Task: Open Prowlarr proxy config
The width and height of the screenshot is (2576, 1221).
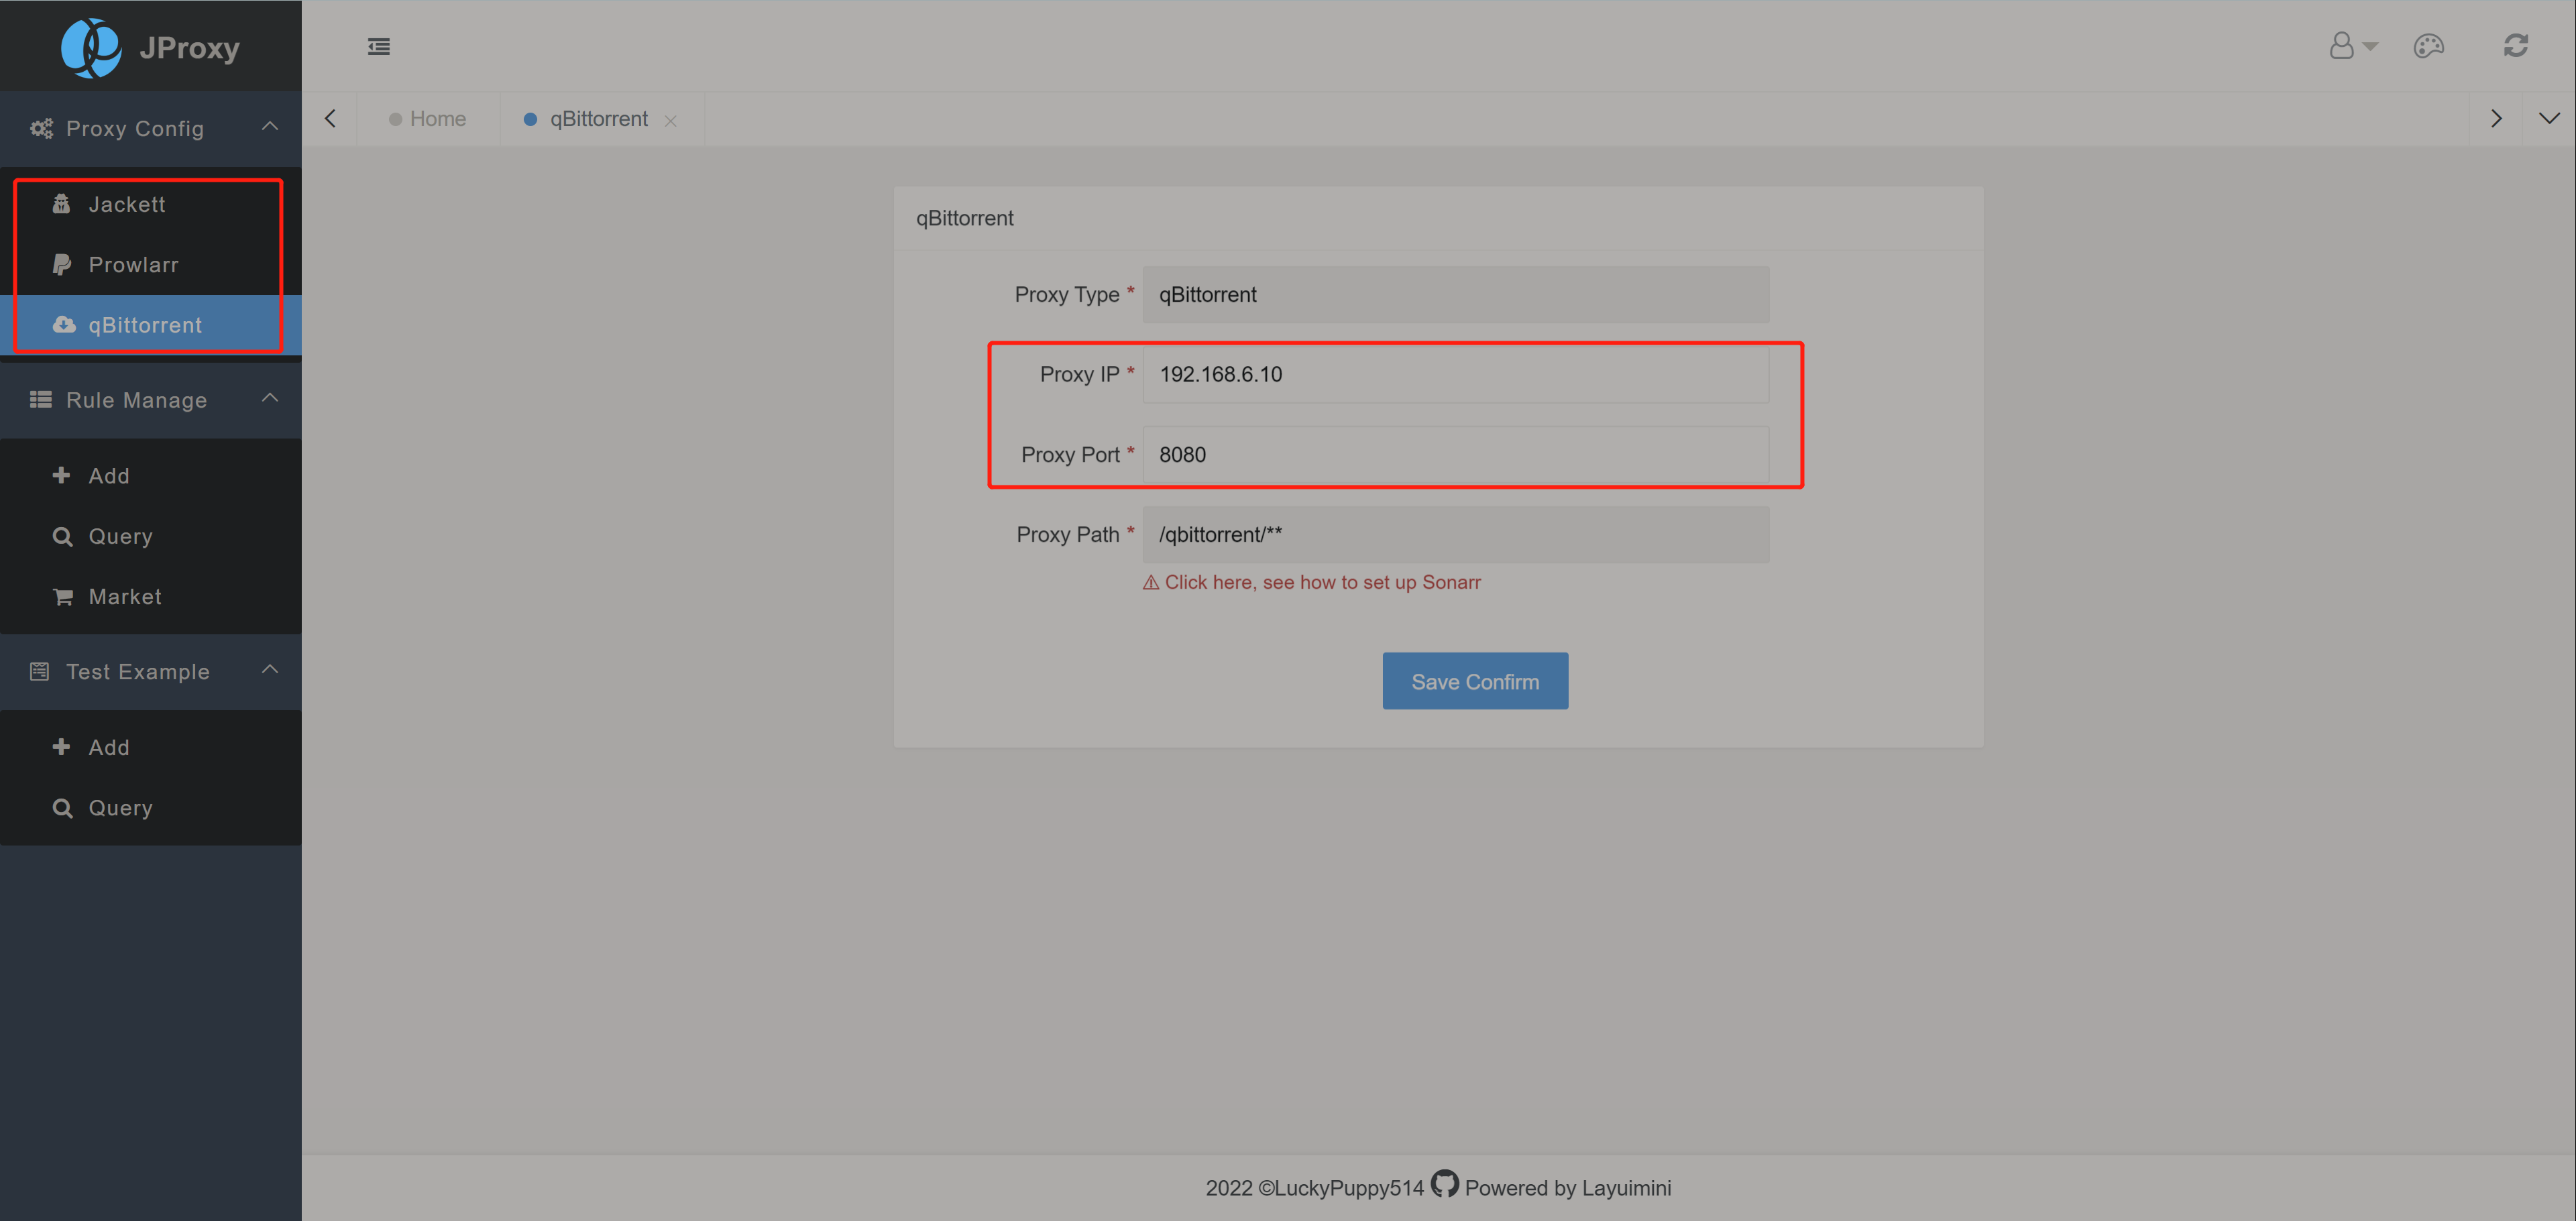Action: pyautogui.click(x=133, y=265)
